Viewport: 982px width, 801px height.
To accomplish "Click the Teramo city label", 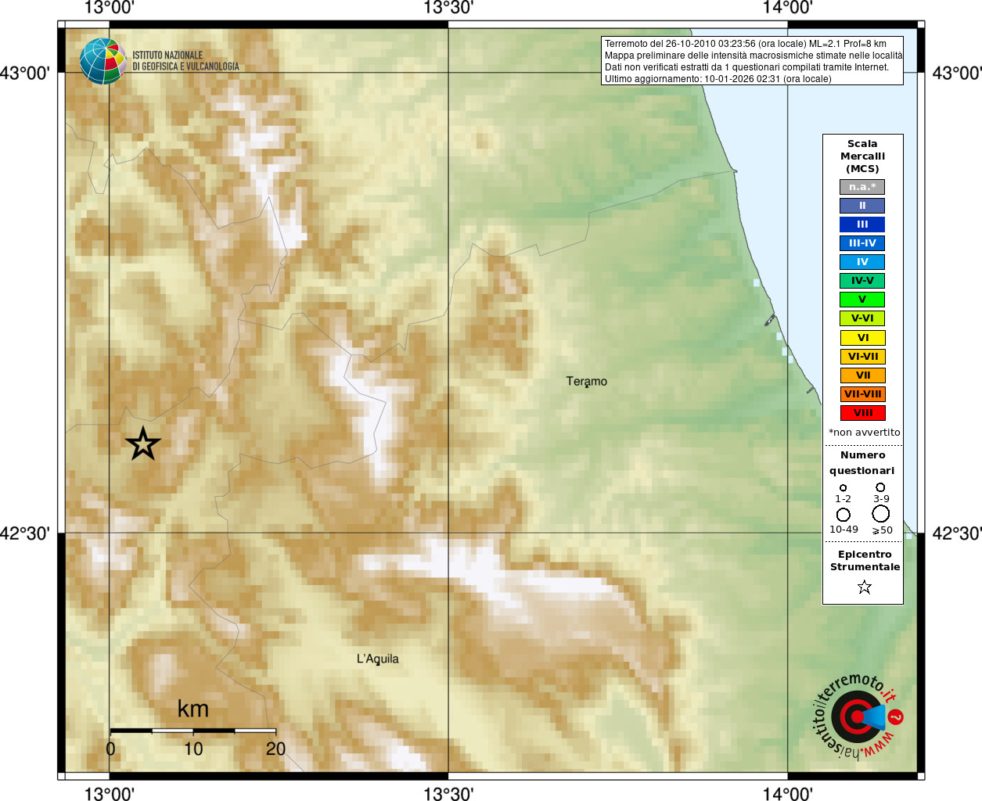I will 587,382.
